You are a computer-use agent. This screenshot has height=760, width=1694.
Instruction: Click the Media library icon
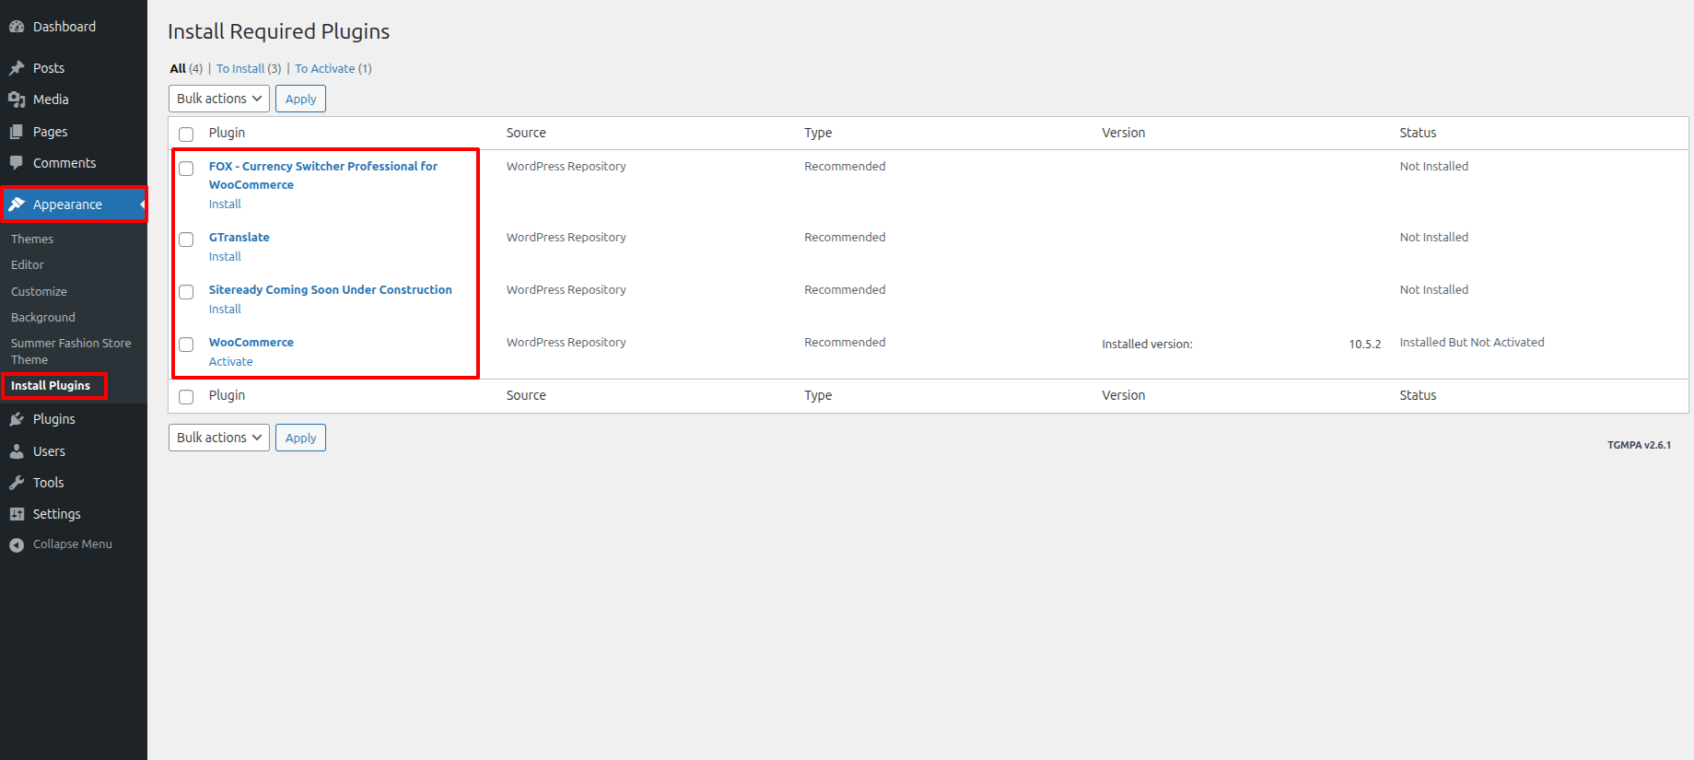pyautogui.click(x=17, y=99)
